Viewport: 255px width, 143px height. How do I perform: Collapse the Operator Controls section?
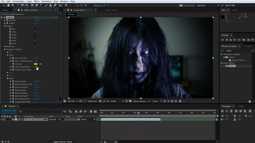click(x=5, y=49)
